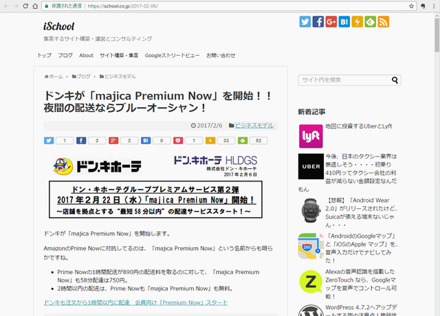Viewport: 440px width, 316px height.
Task: Open the ドンキ Premium Now article link
Action: pos(135,302)
